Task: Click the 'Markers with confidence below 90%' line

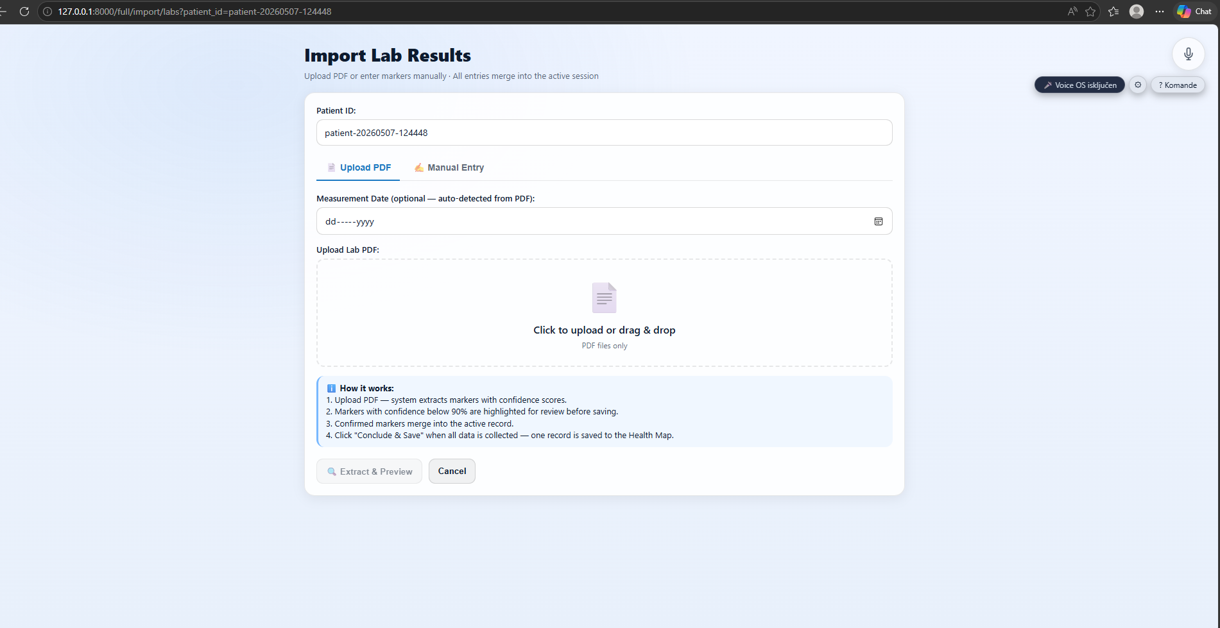Action: pos(472,412)
